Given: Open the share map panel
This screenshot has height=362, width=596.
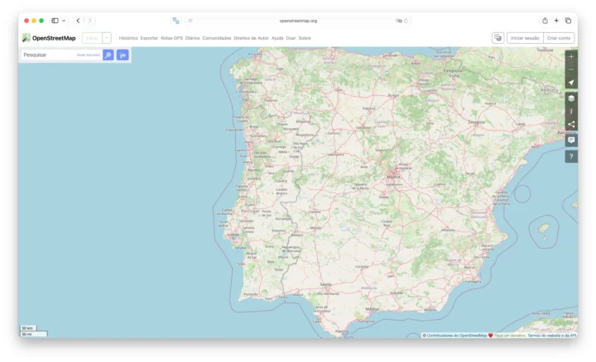Looking at the screenshot, I should [571, 124].
